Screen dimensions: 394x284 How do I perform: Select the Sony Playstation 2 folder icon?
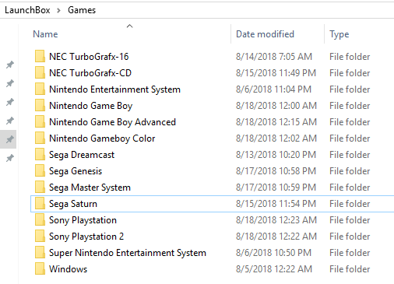pos(40,237)
